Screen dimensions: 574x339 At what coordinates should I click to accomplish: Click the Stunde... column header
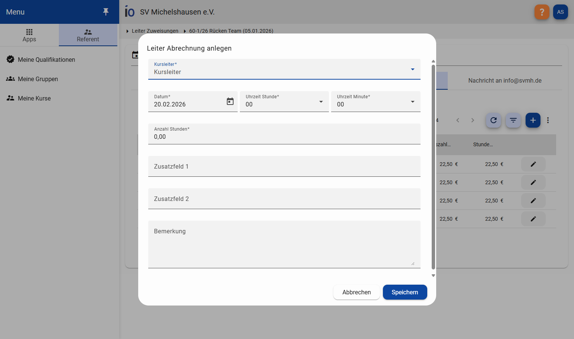coord(483,144)
